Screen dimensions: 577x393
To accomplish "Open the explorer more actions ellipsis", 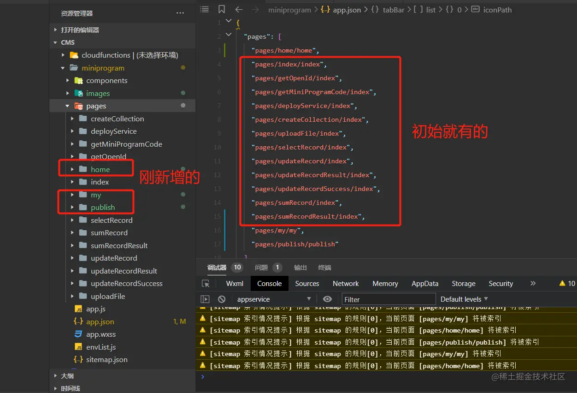I will click(x=180, y=13).
